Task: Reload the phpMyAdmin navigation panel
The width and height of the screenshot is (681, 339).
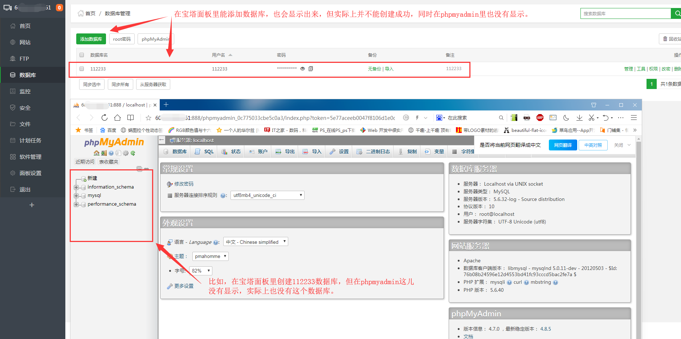Action: click(x=133, y=153)
